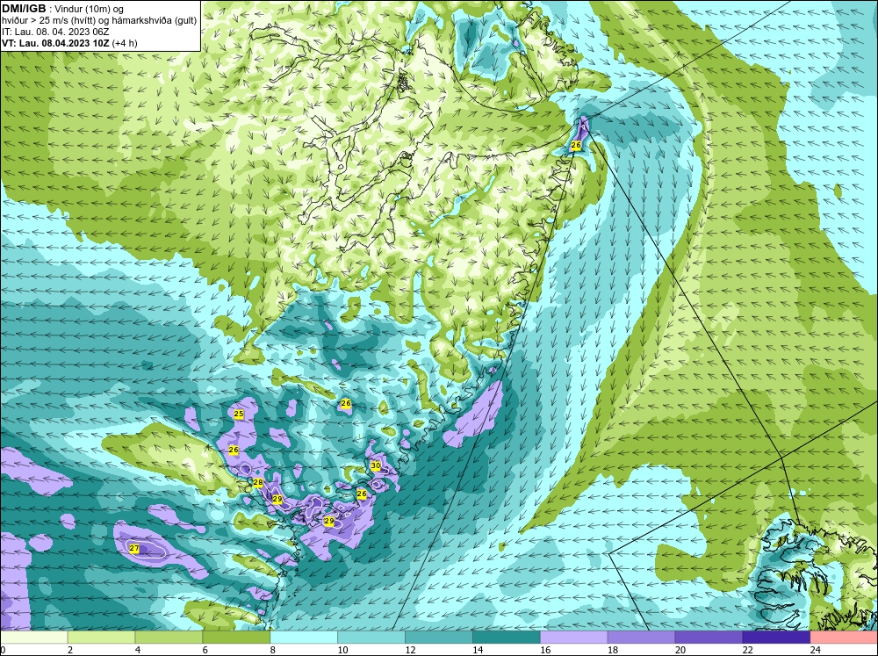Pick the 12–14 m/s teal legend swatch
This screenshot has width=878, height=656.
(438, 637)
